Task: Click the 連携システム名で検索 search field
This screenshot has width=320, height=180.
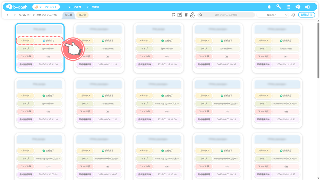Action: point(226,15)
